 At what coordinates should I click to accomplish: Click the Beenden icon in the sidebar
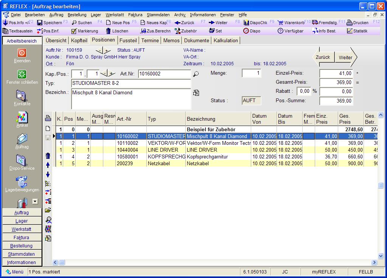[x=22, y=53]
